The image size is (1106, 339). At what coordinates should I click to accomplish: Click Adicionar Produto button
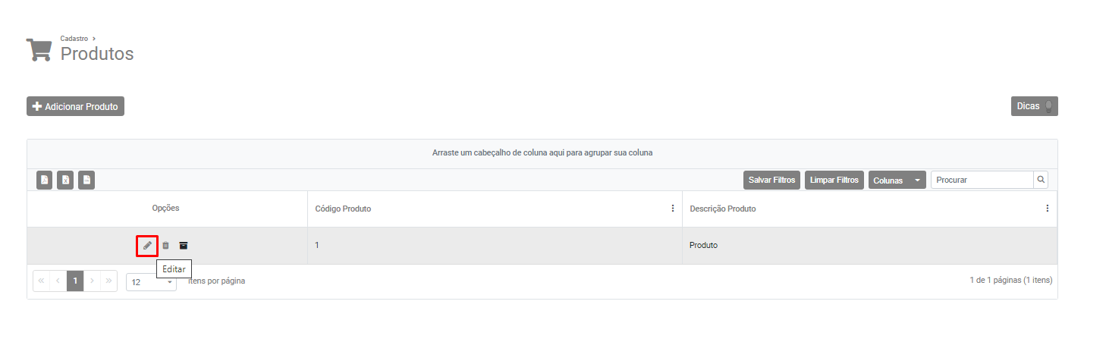75,107
